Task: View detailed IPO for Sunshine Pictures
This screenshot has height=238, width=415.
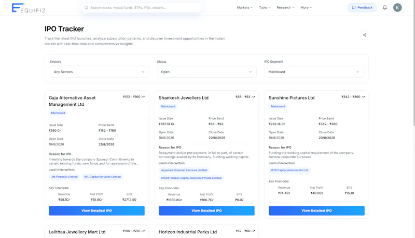Action: pyautogui.click(x=316, y=211)
